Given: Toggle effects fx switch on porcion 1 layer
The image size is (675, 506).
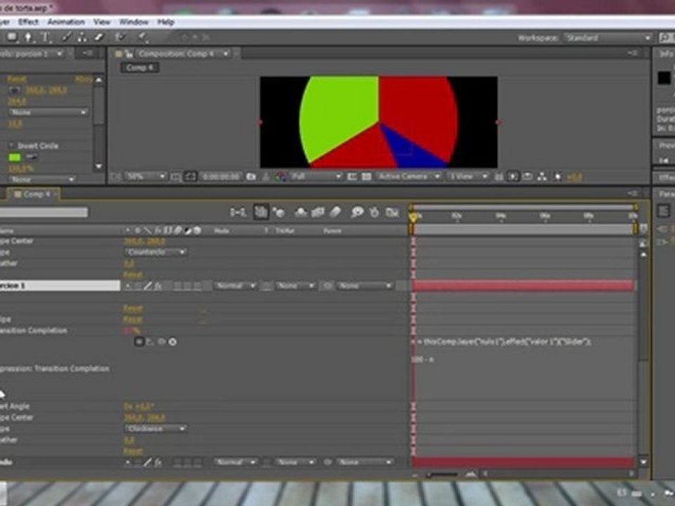Looking at the screenshot, I should coord(158,286).
